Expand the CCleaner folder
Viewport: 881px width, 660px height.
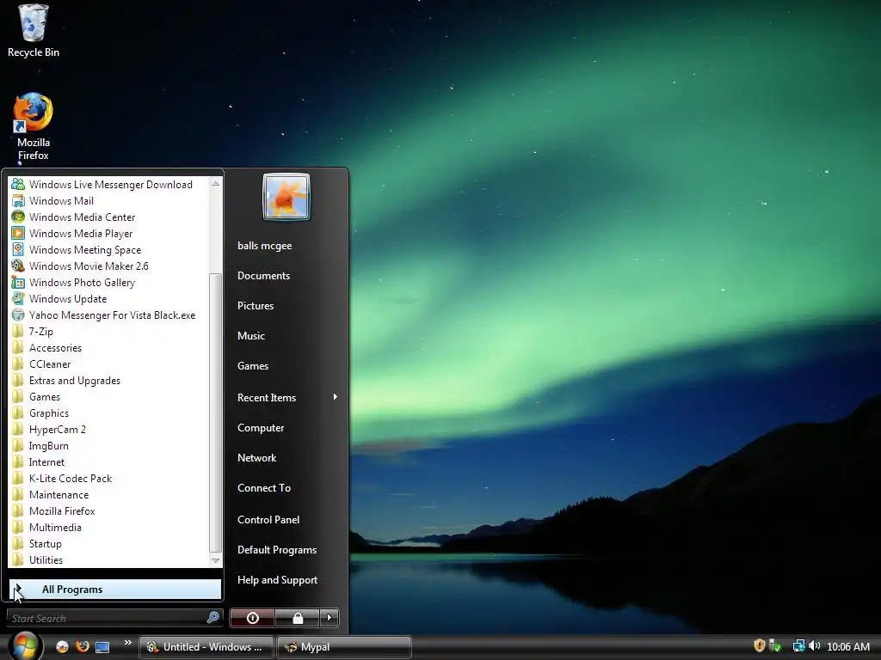(x=41, y=364)
